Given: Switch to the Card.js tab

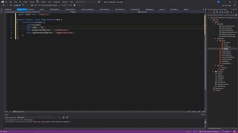Looking at the screenshot, I should tap(42, 9).
